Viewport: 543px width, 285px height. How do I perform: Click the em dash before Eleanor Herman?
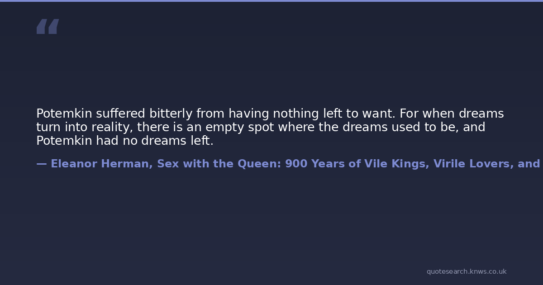(41, 164)
